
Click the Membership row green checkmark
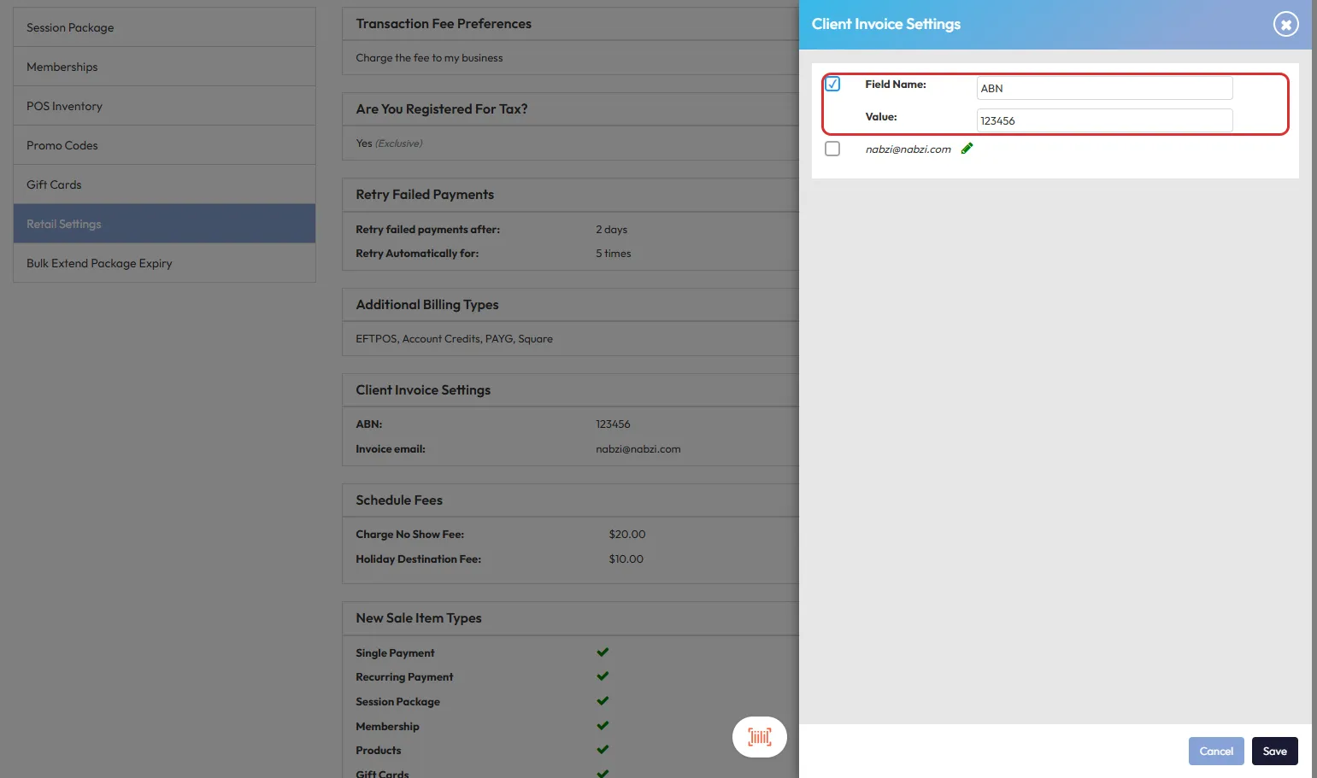603,726
